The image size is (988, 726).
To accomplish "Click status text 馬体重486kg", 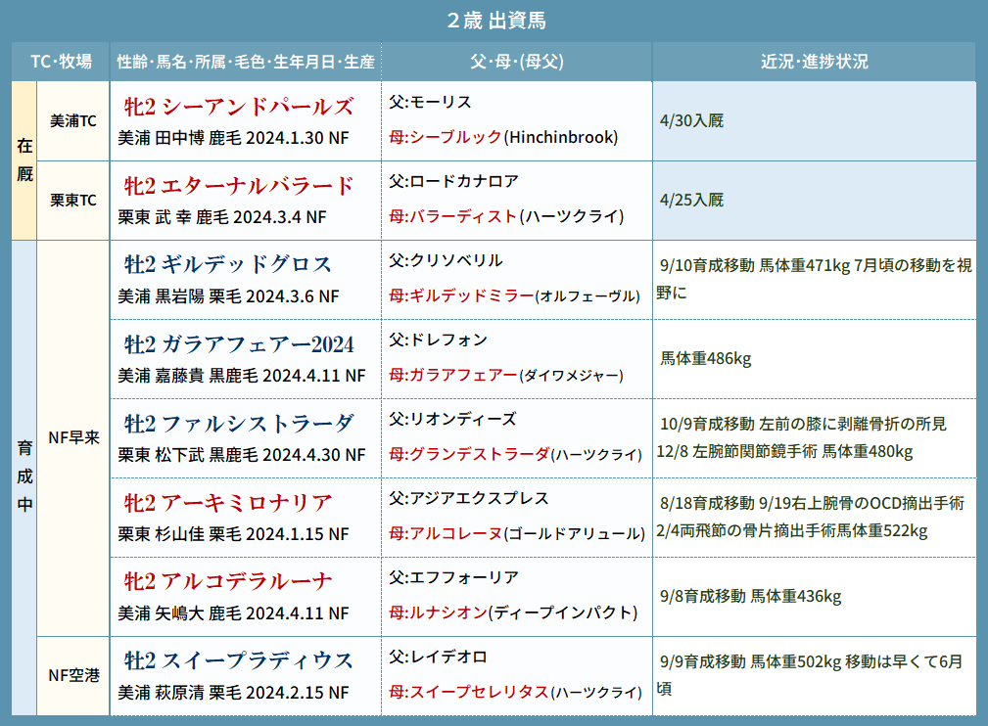I will (705, 359).
